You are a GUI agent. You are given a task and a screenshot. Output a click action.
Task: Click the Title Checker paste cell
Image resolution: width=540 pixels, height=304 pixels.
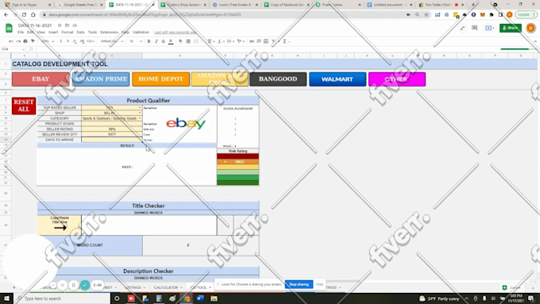pyautogui.click(x=149, y=225)
